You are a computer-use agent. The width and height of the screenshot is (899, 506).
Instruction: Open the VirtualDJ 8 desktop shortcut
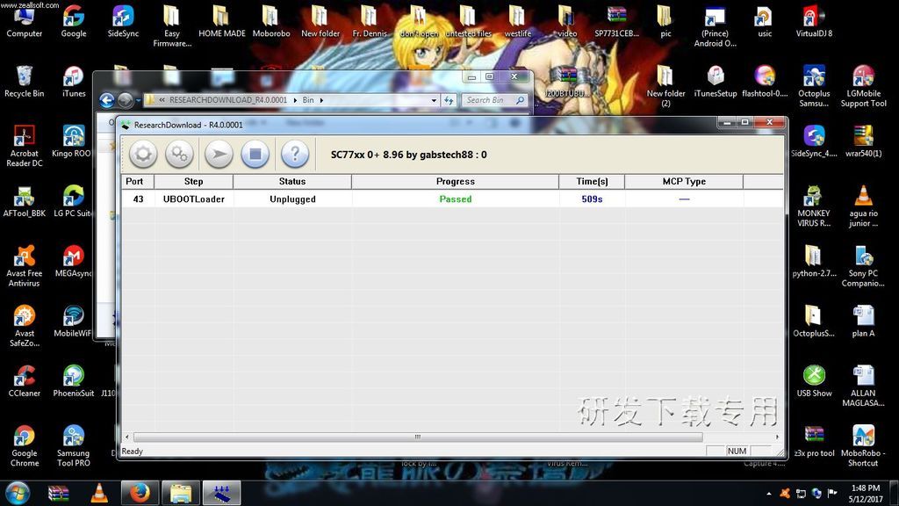[x=813, y=22]
